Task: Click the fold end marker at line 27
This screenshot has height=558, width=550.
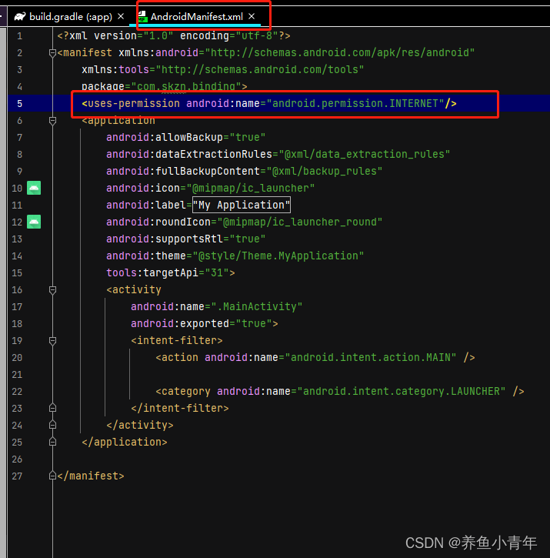Action: (52, 476)
